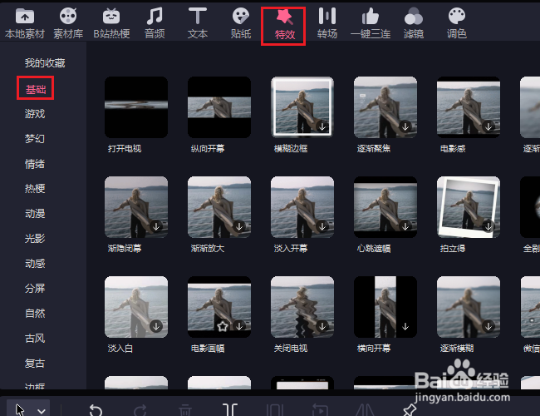
Task: Use the crop tool in the bottom toolbar
Action: [275, 410]
